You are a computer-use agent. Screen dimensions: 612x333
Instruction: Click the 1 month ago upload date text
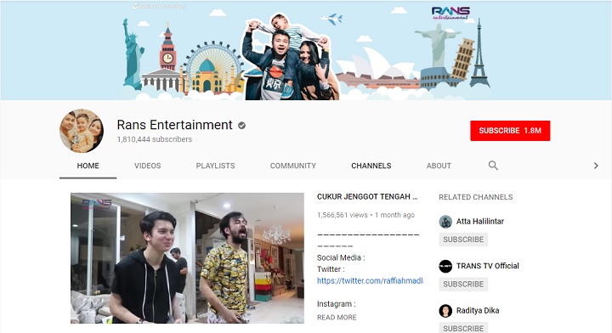(x=394, y=215)
